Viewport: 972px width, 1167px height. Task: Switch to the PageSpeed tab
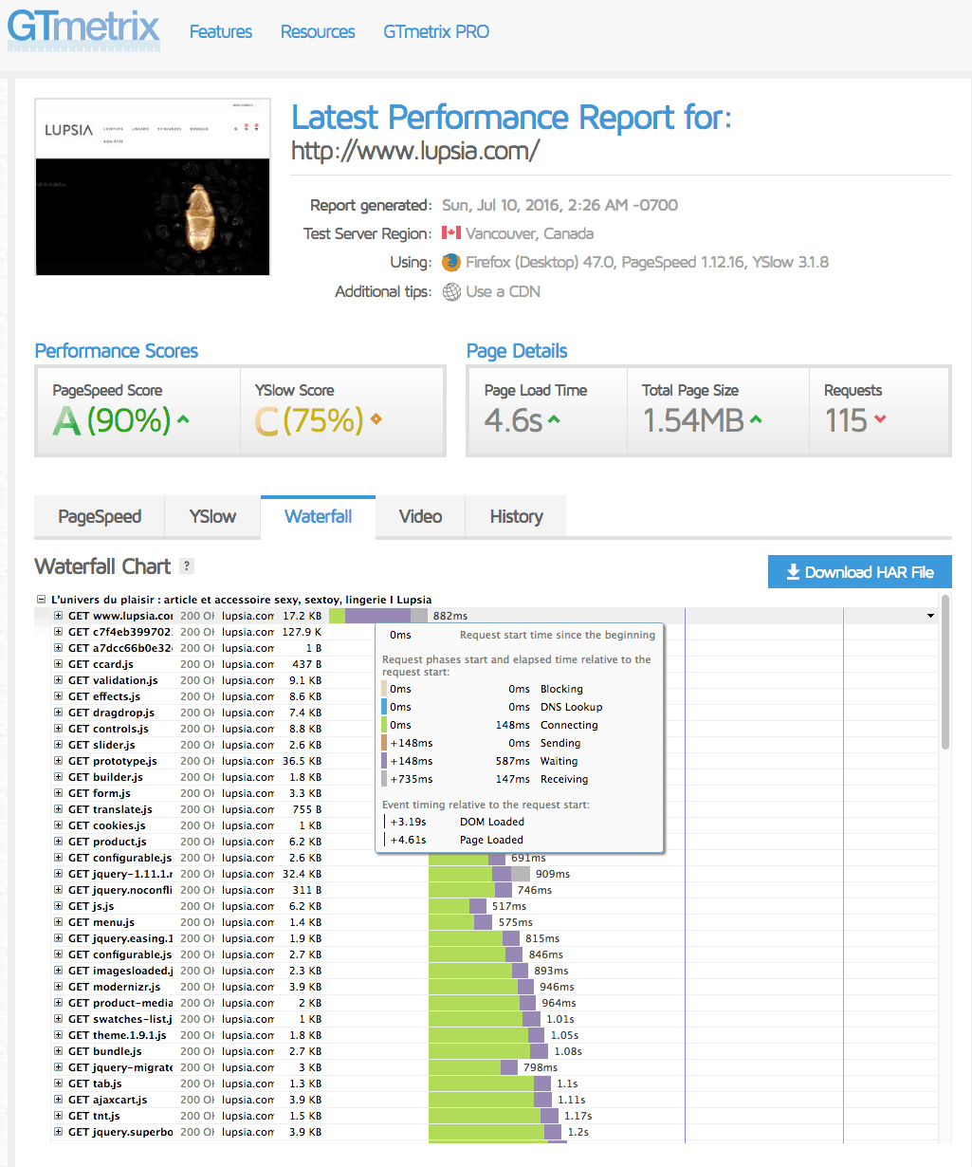click(100, 517)
